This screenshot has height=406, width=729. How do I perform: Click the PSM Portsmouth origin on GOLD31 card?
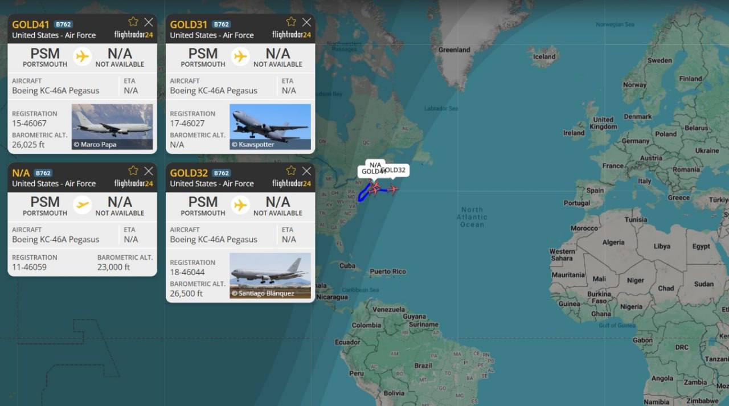(203, 57)
